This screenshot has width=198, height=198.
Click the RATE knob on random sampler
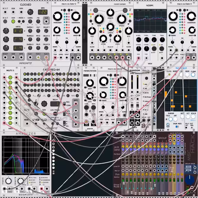pos(99,19)
